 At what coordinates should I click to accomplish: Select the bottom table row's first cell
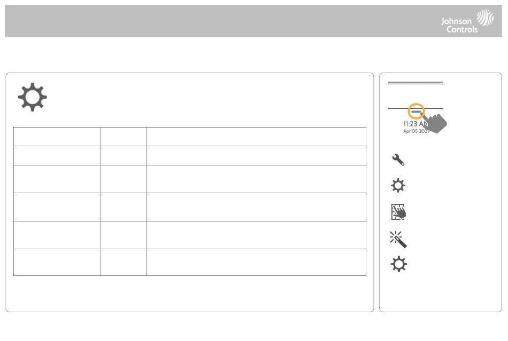57,262
